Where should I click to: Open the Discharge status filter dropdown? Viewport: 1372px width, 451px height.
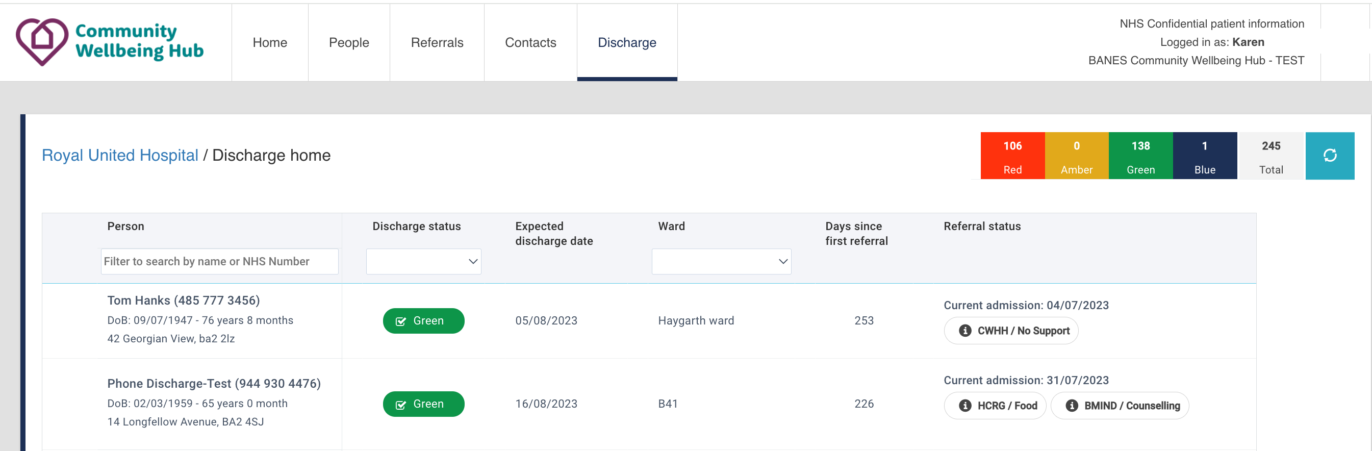tap(423, 261)
